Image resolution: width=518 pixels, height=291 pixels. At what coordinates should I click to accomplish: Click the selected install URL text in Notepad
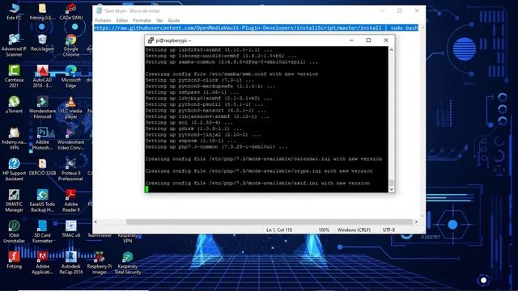(256, 27)
